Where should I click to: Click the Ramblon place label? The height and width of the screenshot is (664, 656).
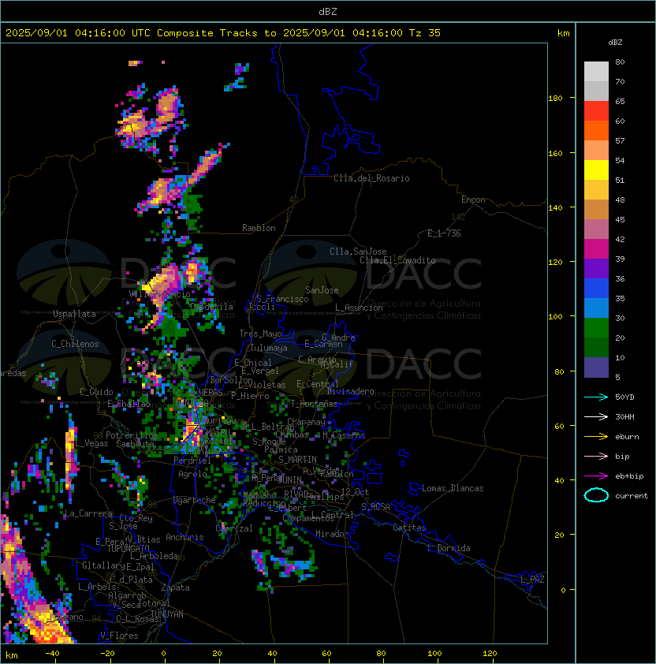(x=259, y=228)
